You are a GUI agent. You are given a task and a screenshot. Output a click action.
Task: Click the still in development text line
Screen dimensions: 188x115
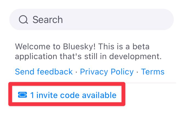pyautogui.click(x=88, y=57)
